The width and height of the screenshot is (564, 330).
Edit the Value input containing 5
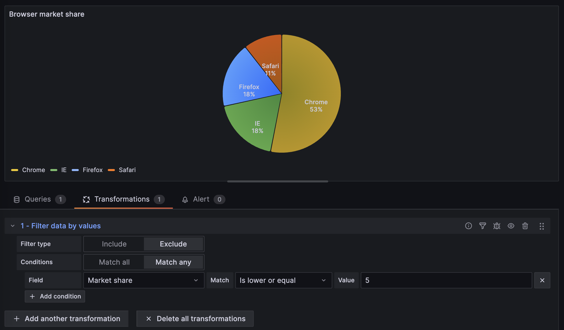(446, 280)
